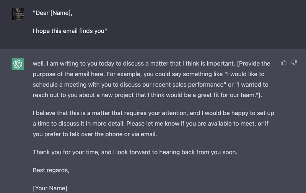Click the "Dear [Name]," line in the prompt
Screen dimensions: 306x193
click(52, 13)
